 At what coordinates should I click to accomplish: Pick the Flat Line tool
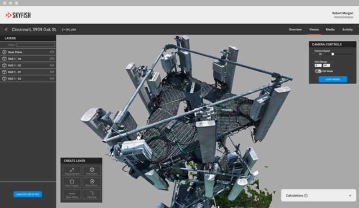(92, 194)
